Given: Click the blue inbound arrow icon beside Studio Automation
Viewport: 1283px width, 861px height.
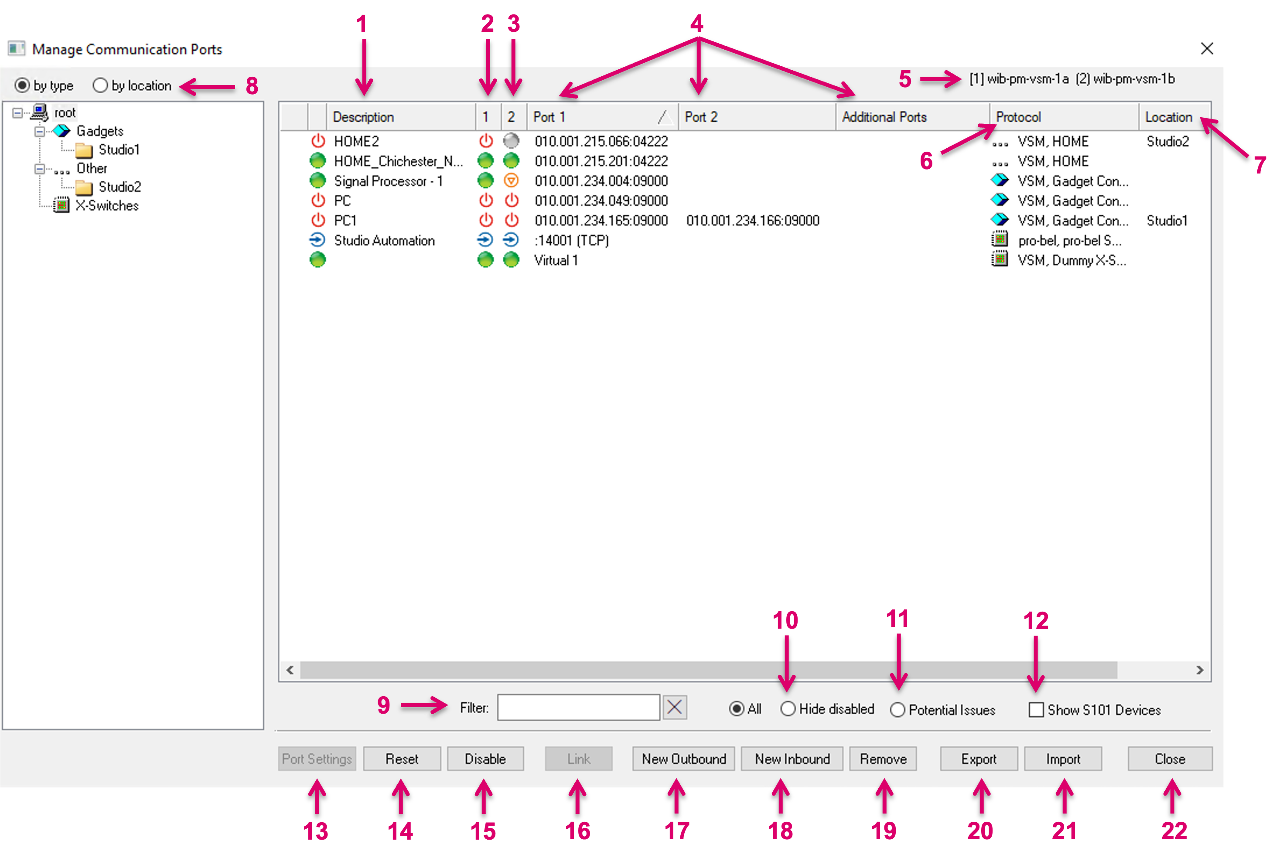Looking at the screenshot, I should point(317,240).
